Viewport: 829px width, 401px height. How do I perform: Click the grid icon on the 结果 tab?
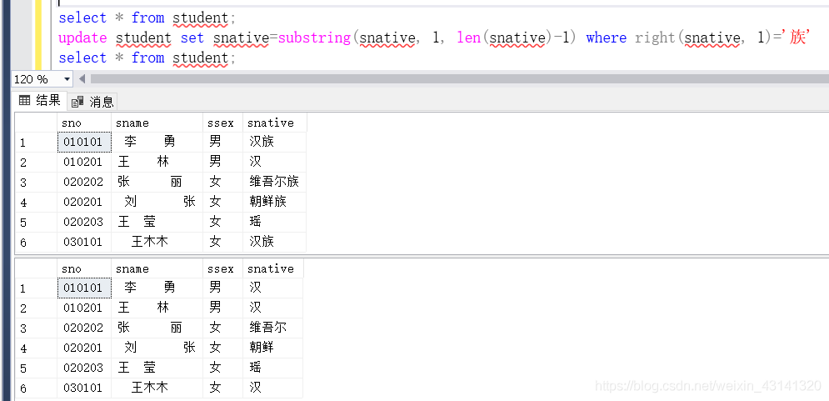point(24,101)
